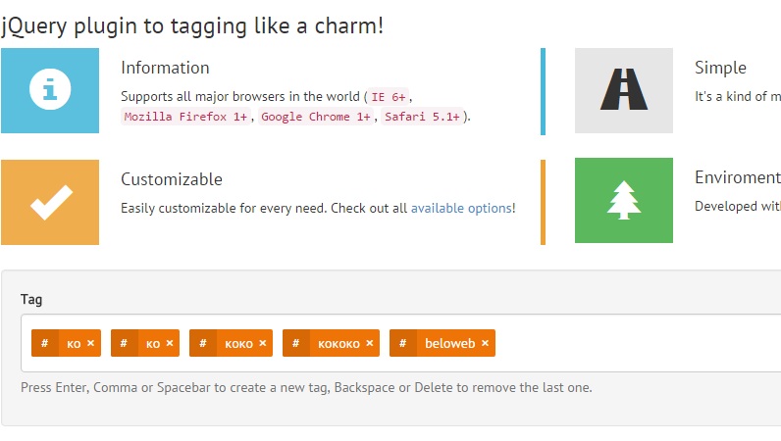Click the orange checkmark Customizable icon

[x=50, y=202]
